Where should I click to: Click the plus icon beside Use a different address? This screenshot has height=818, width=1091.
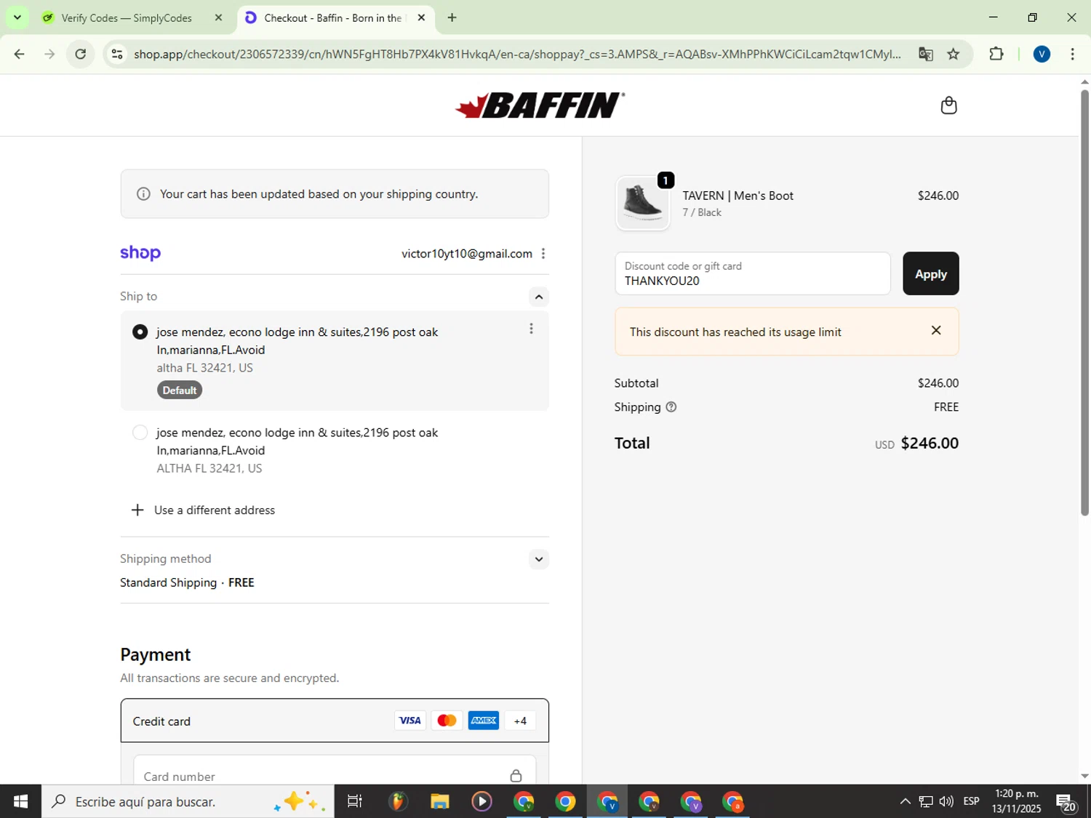(137, 510)
